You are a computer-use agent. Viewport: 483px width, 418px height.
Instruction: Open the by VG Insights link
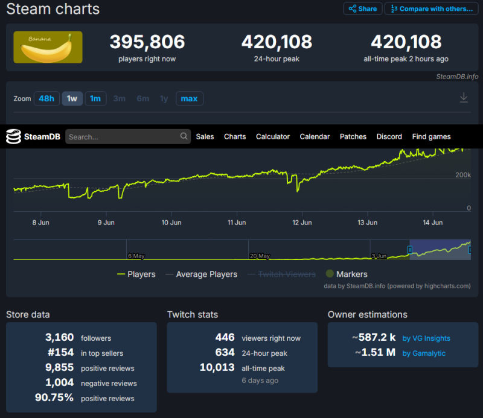click(426, 338)
